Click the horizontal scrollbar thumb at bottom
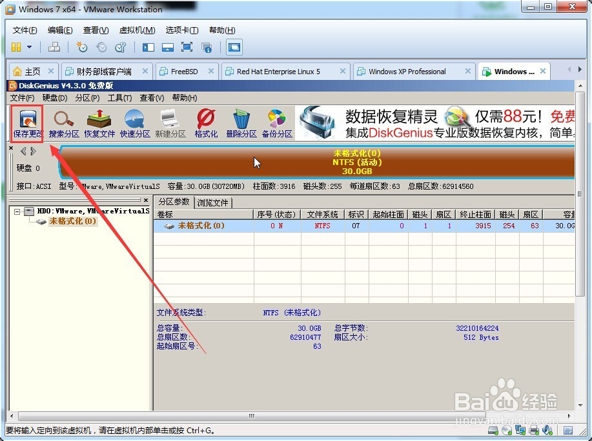 pos(251,416)
